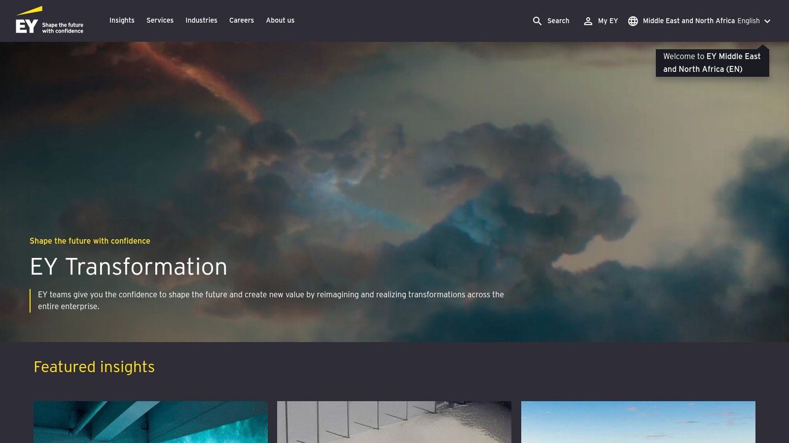
Task: Open the Careers menu
Action: click(x=242, y=20)
